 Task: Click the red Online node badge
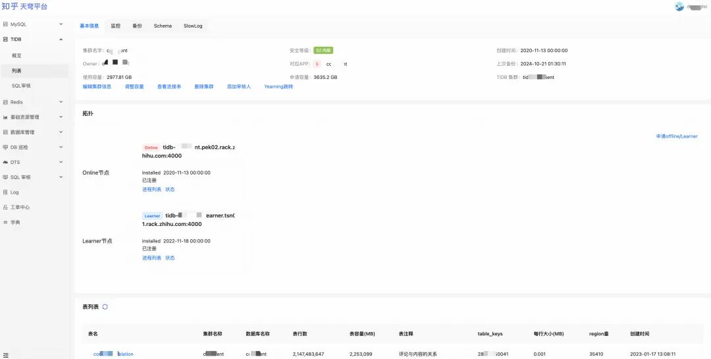151,148
